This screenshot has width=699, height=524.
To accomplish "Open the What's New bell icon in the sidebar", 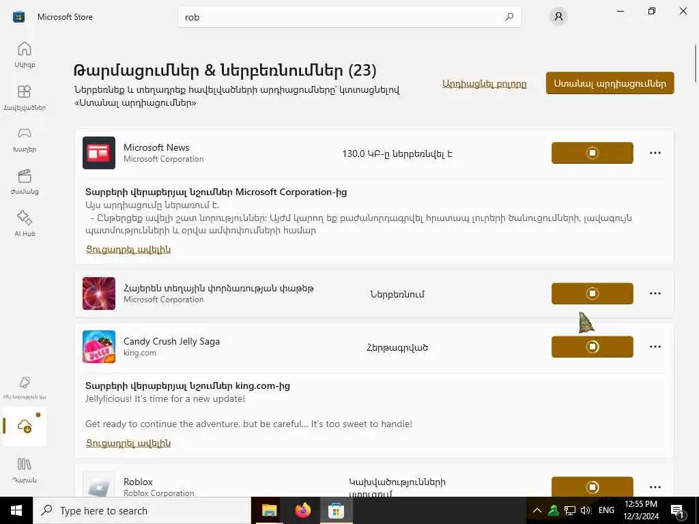I will click(x=25, y=387).
